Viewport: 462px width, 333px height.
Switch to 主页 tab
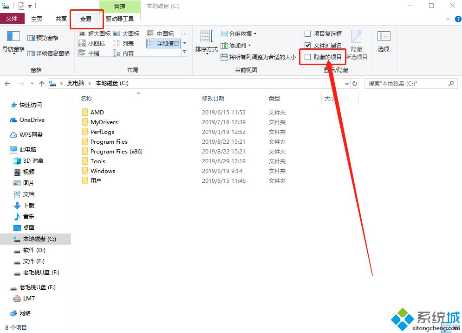click(37, 19)
